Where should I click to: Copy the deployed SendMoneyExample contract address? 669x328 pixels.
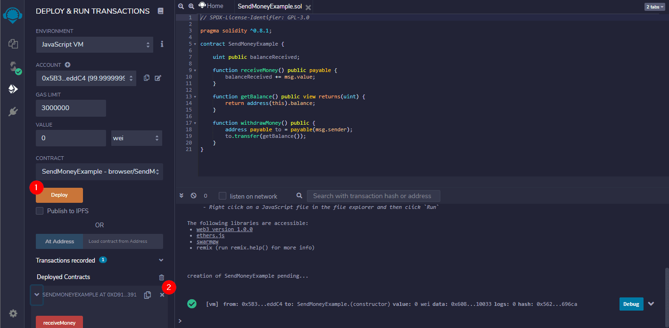click(x=148, y=295)
